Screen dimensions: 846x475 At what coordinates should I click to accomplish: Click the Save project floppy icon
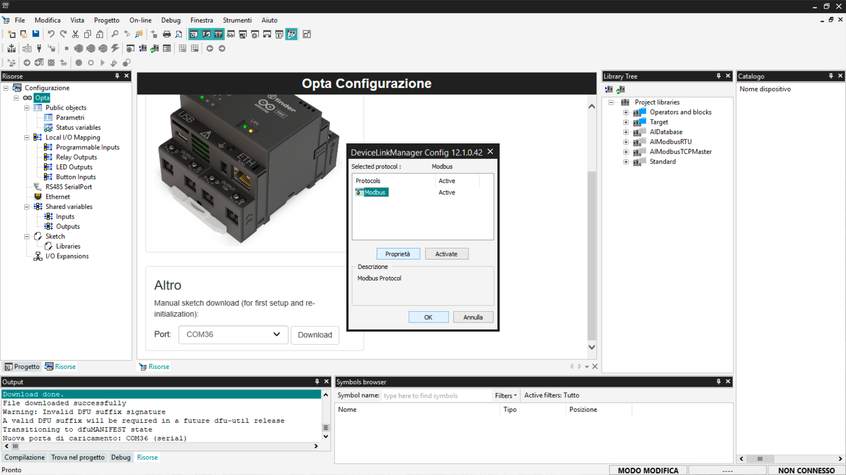click(x=36, y=34)
